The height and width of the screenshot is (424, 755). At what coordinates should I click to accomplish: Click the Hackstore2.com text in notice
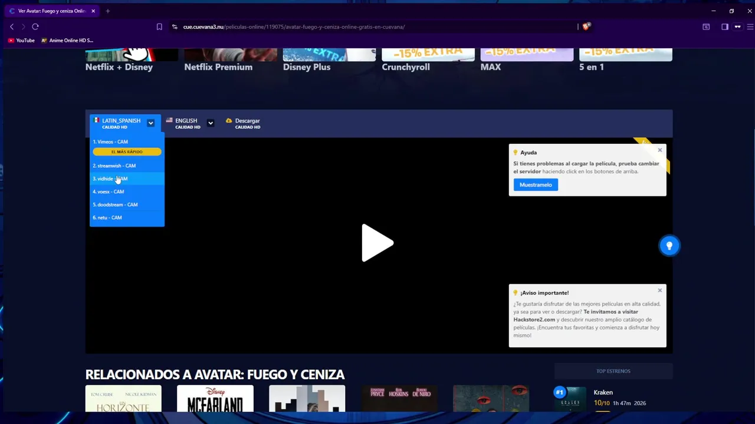click(x=534, y=320)
